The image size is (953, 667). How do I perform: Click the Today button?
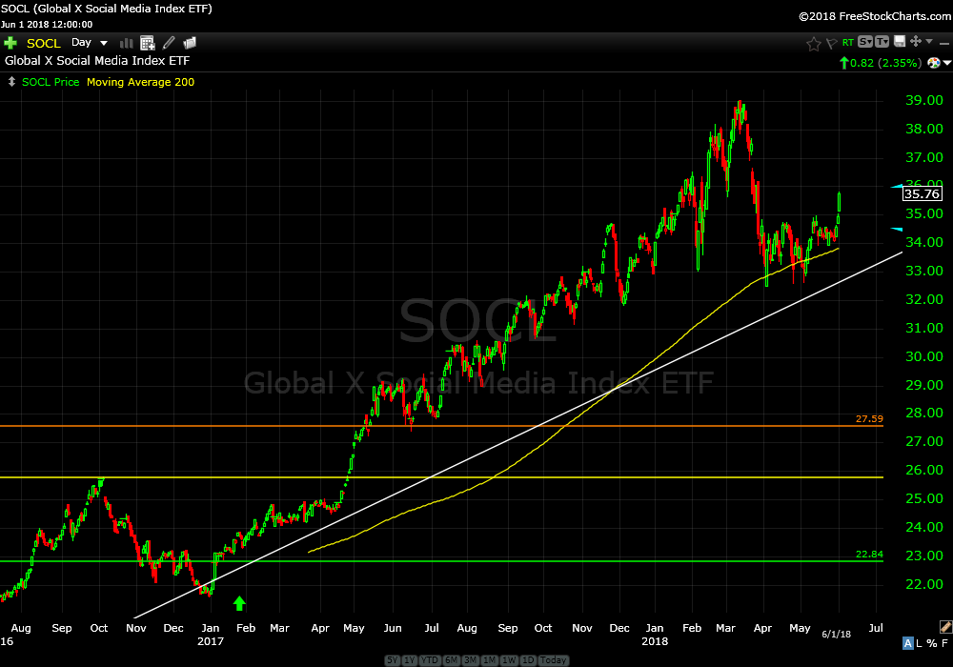coord(553,660)
